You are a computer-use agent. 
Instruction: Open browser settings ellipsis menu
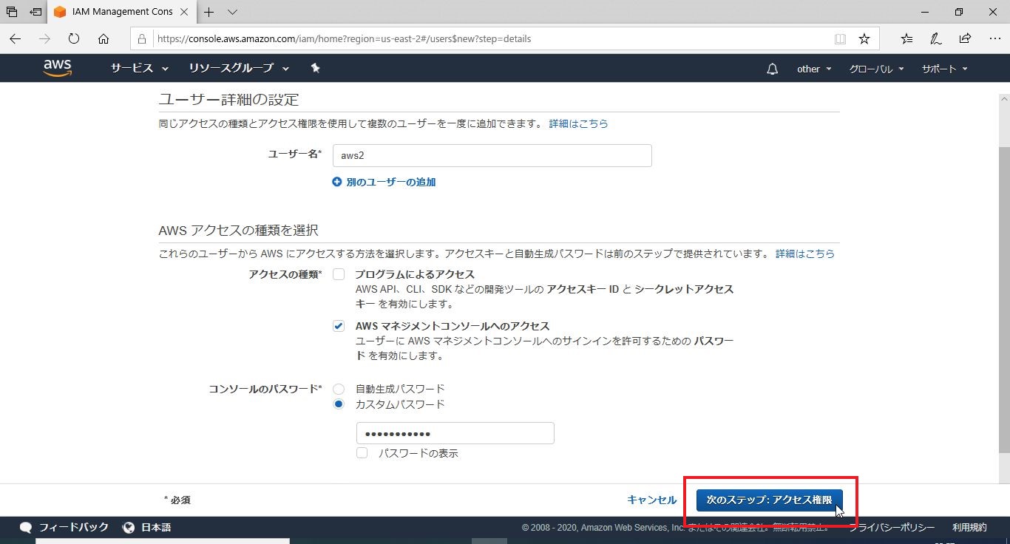994,38
